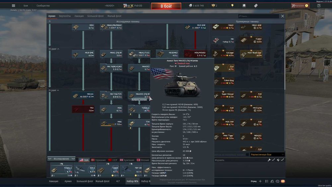Focus the Поиск search field
This screenshot has width=332, height=187.
click(259, 16)
